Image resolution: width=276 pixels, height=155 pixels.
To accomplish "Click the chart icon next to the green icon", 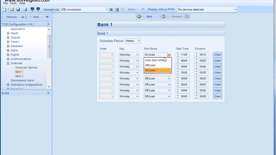I will click(x=117, y=9).
